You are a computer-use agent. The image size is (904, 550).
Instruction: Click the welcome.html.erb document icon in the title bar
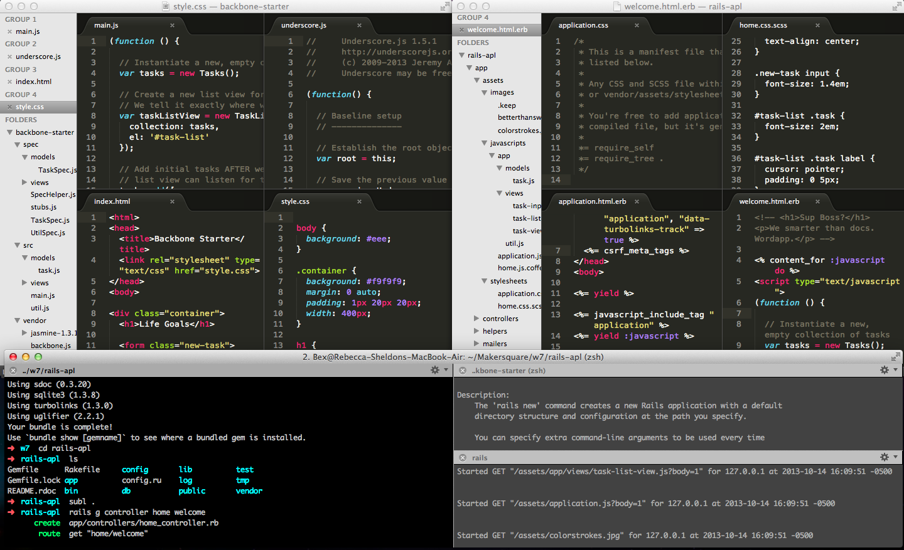616,6
